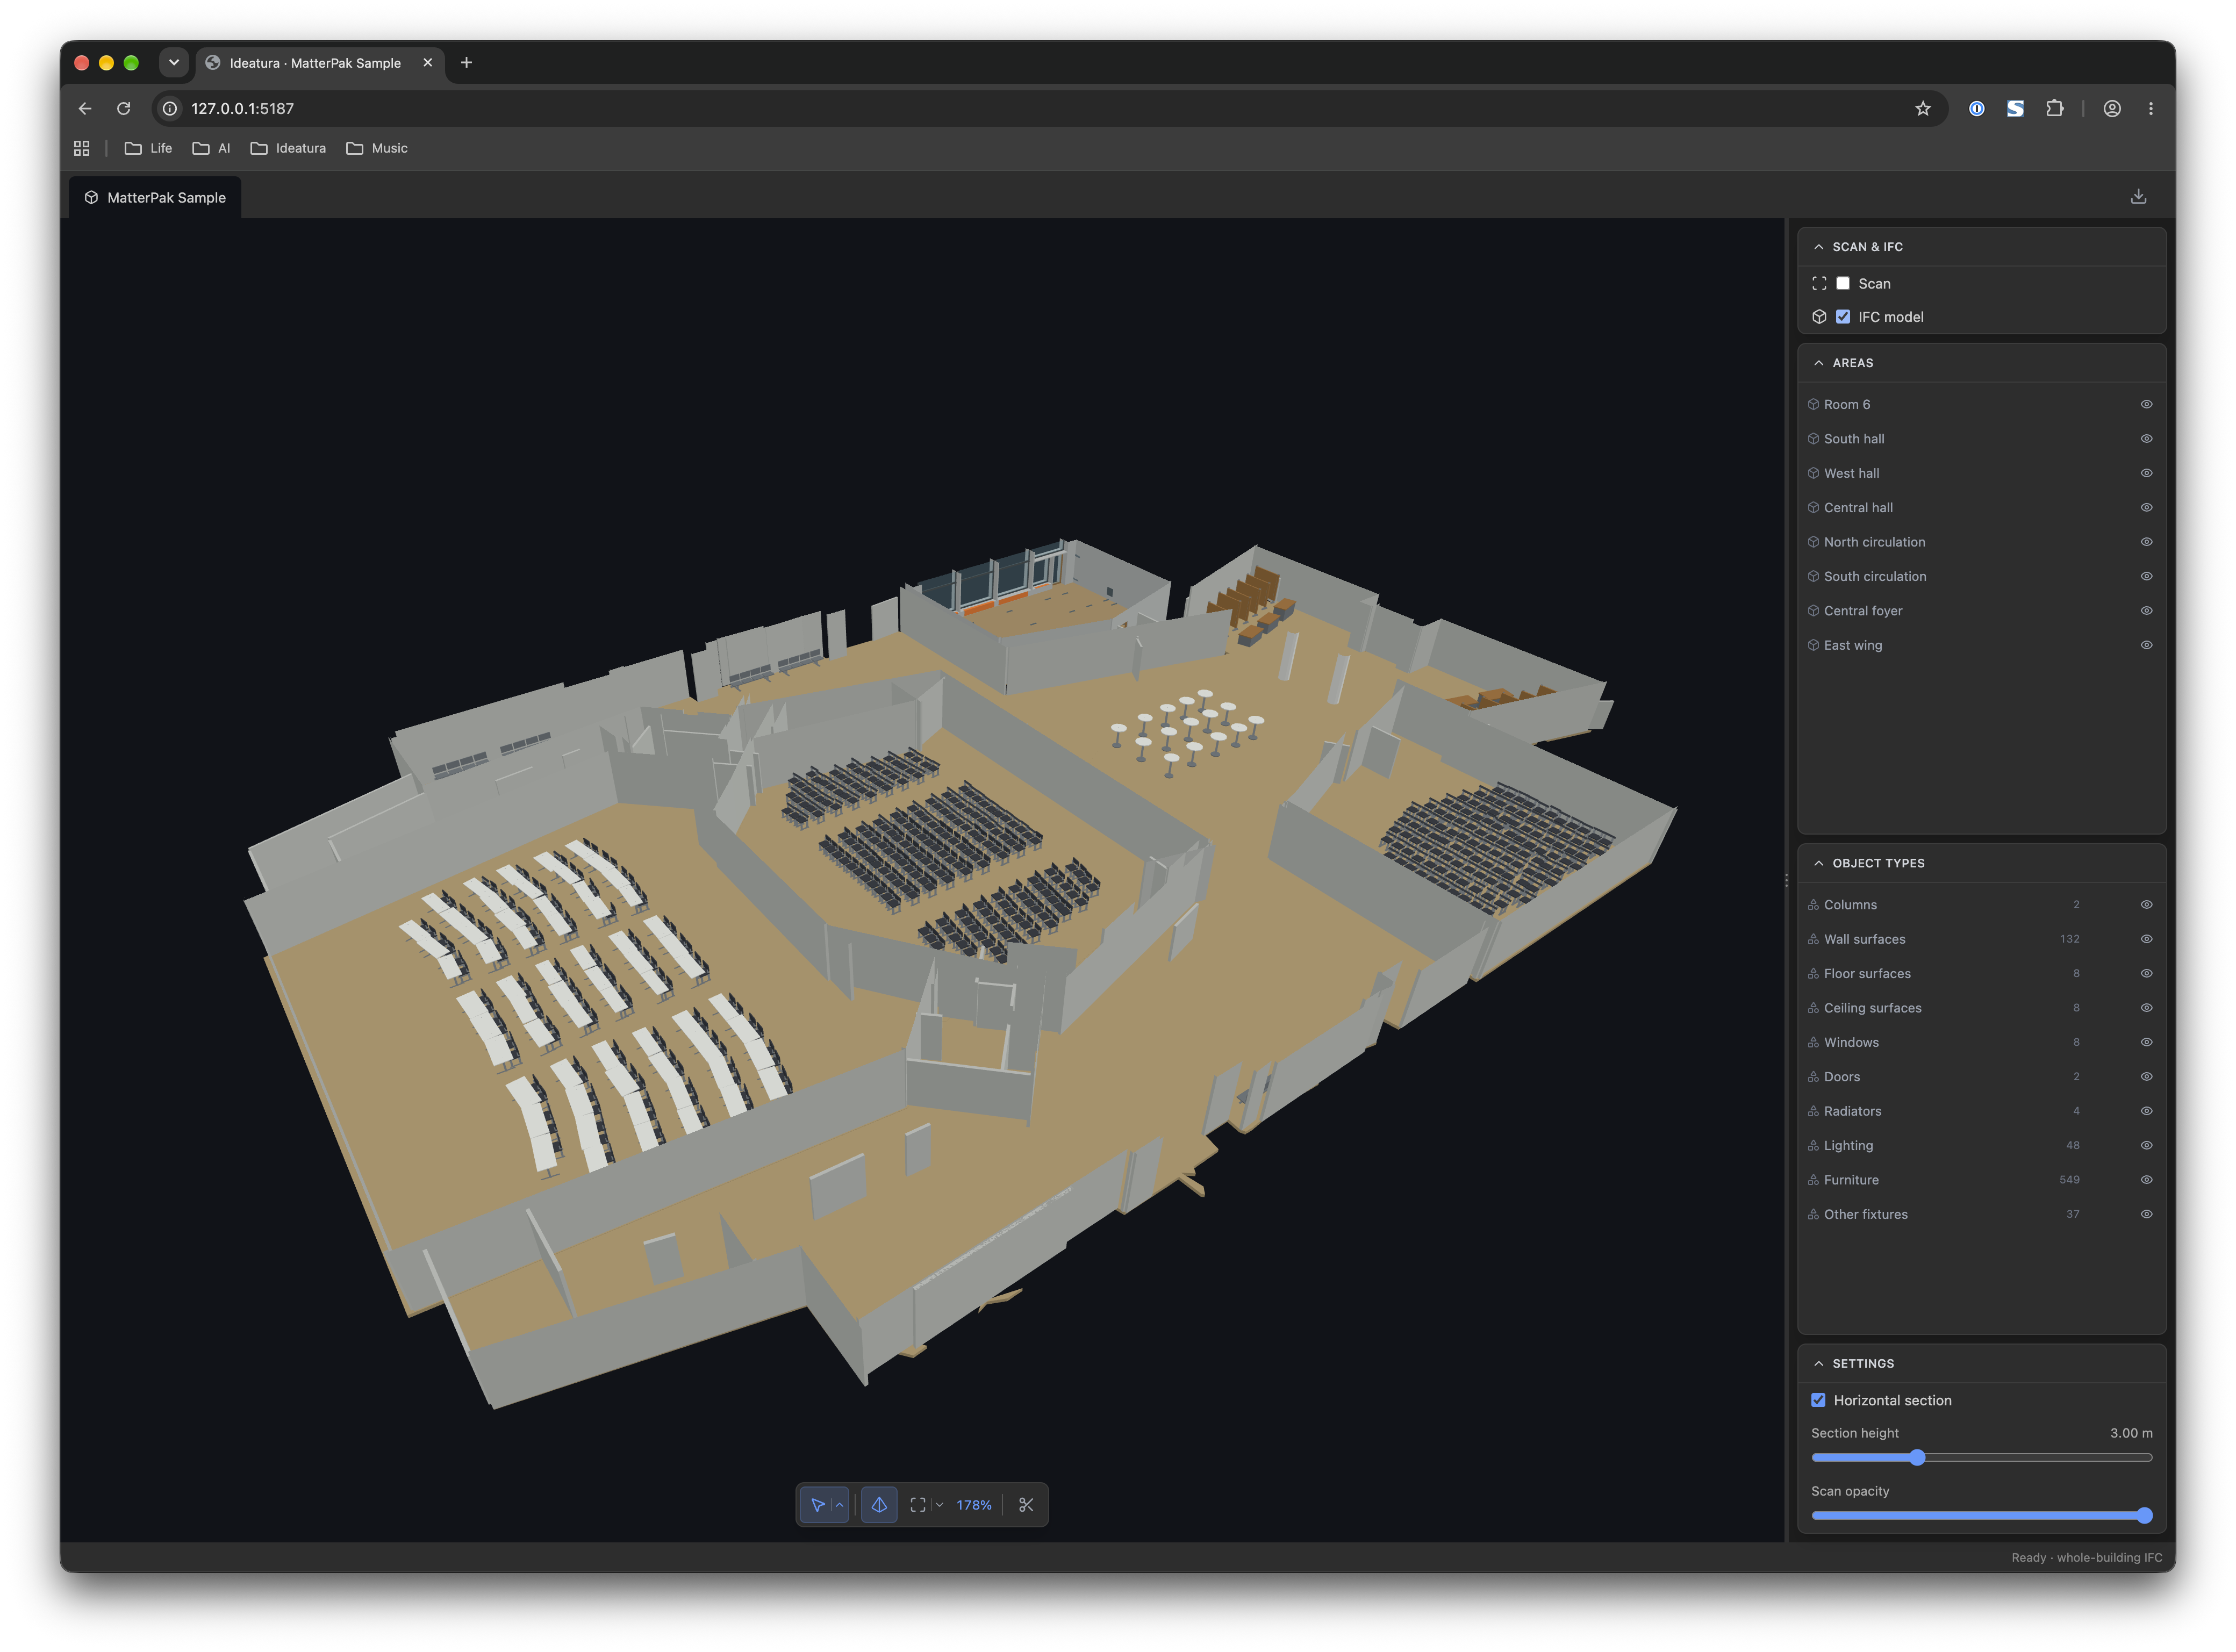This screenshot has width=2236, height=1652.
Task: Click the browser back arrow
Action: tap(85, 108)
